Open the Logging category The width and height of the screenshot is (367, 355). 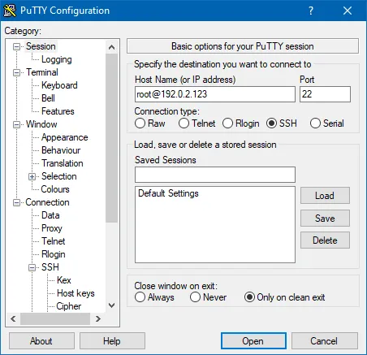(x=57, y=59)
